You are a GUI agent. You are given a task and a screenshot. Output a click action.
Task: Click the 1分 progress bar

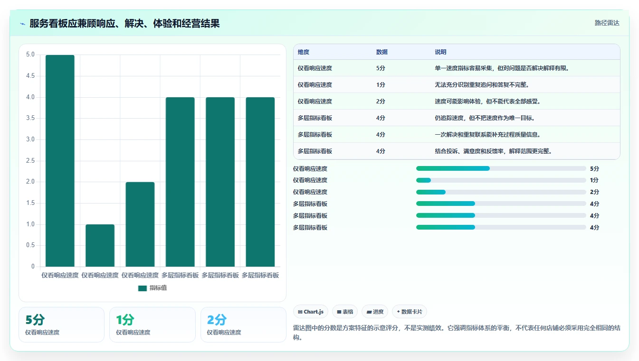tap(501, 180)
